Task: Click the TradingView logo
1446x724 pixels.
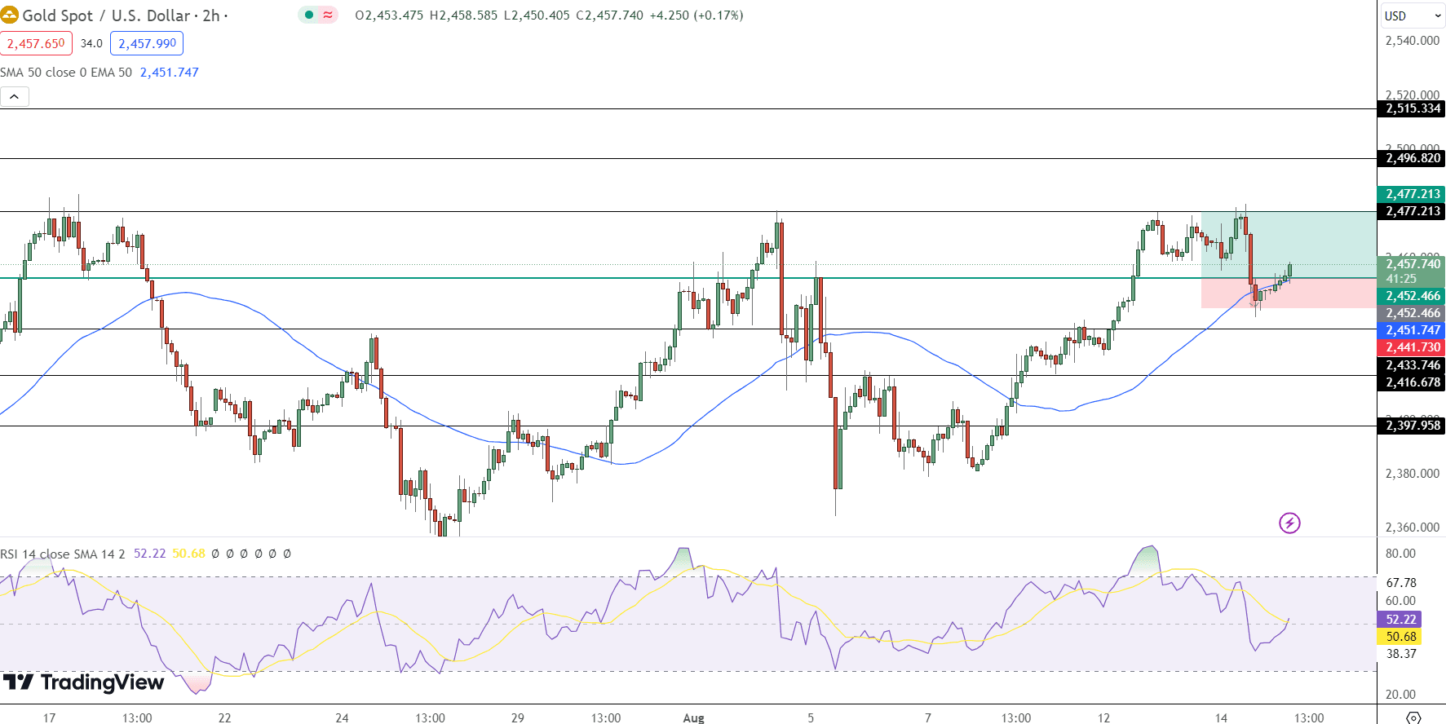Action: (x=83, y=682)
